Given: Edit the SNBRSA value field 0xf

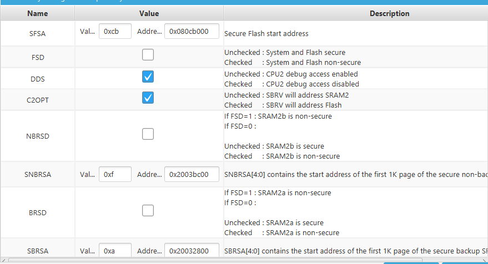Looking at the screenshot, I should 115,175.
